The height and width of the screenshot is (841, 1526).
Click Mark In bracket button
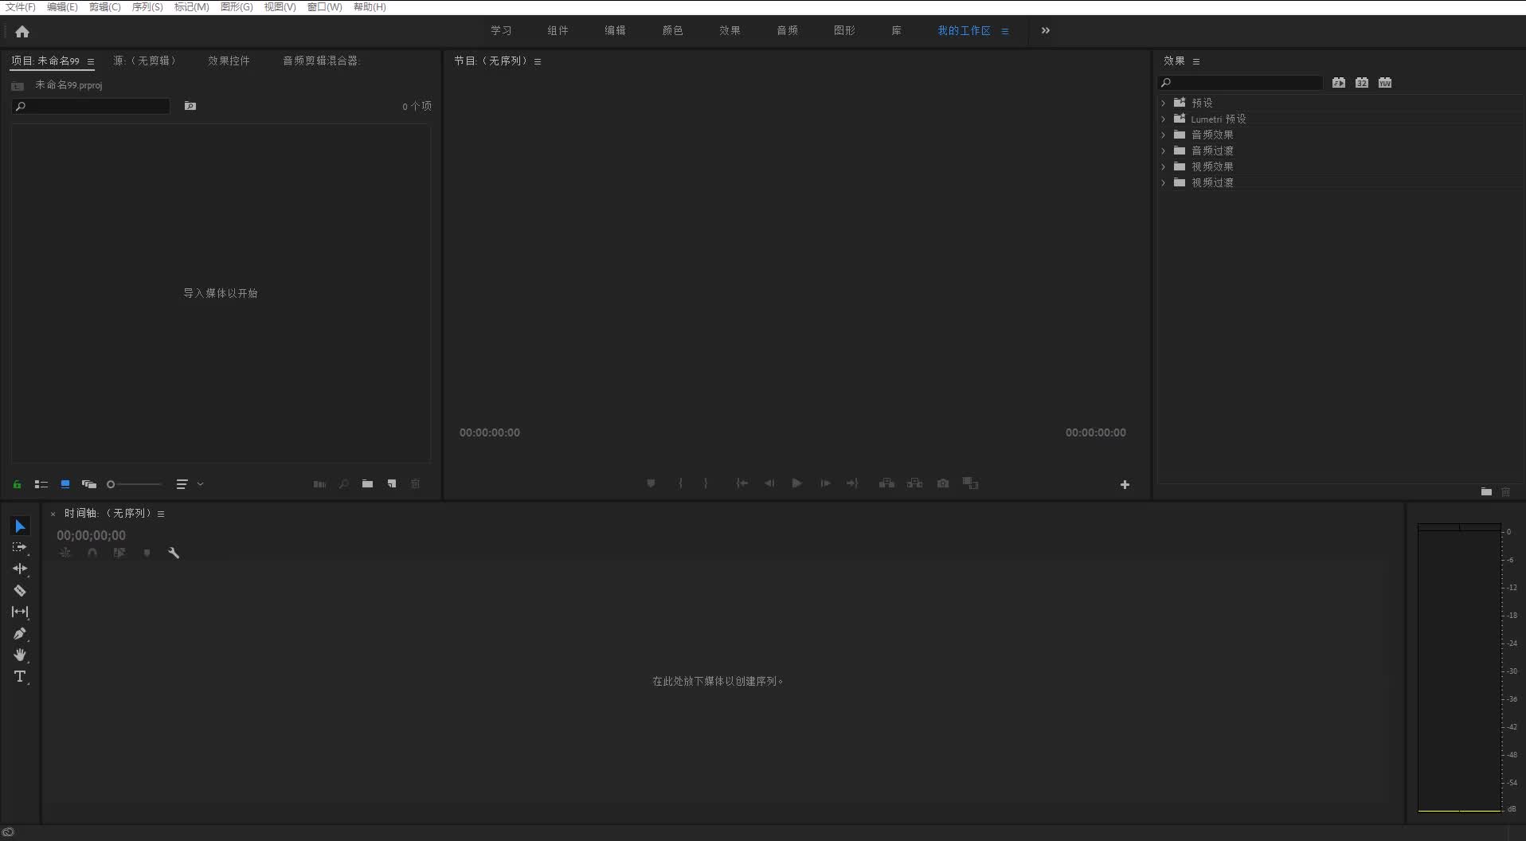coord(680,483)
